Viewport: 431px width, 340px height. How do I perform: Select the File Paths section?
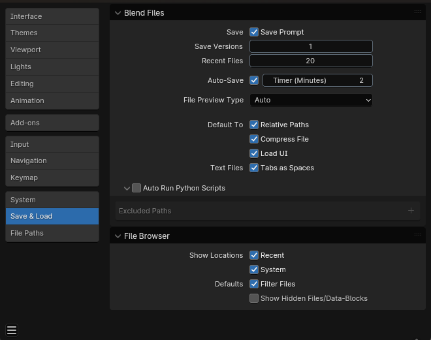point(52,233)
